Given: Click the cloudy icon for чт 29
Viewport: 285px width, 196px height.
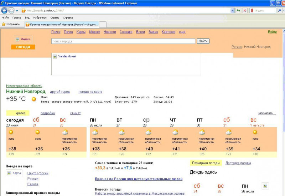Looking at the screenshot, I should click(175, 132).
